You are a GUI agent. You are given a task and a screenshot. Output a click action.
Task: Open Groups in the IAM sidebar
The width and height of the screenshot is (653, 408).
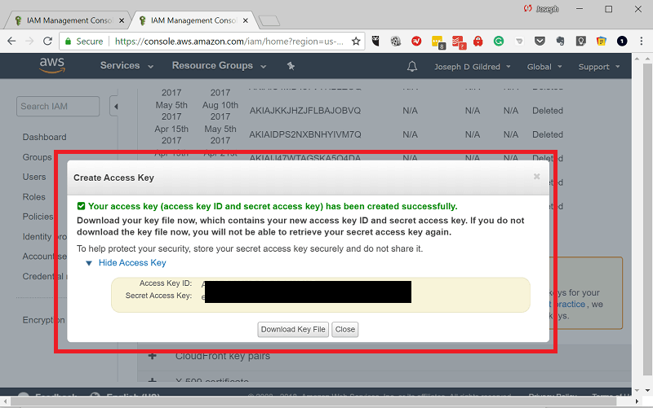pyautogui.click(x=37, y=157)
